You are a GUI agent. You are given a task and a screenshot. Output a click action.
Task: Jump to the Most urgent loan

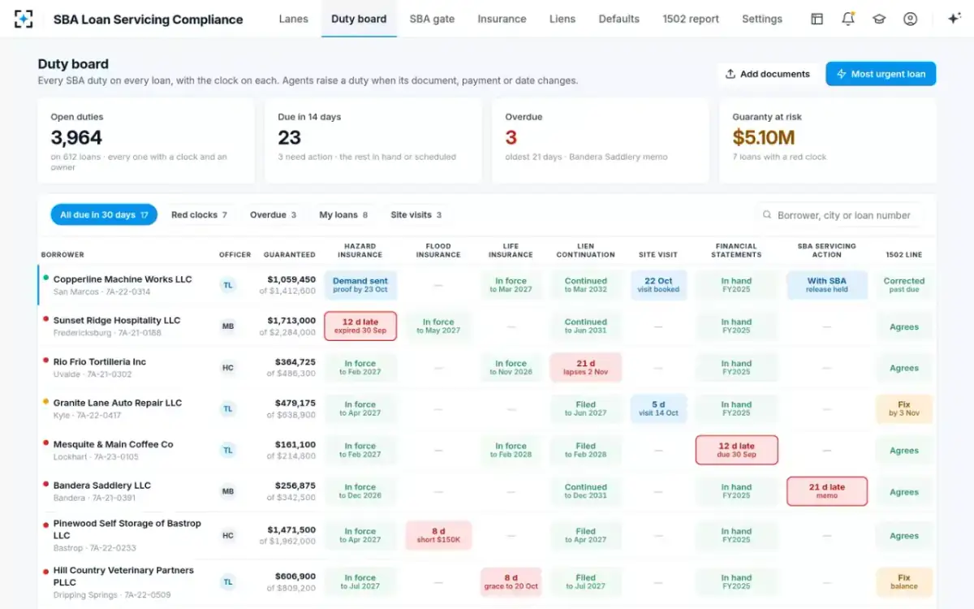point(881,74)
